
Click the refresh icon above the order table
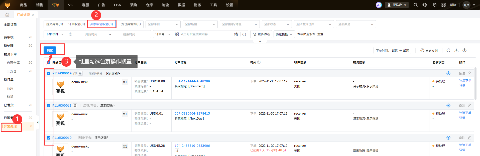pos(448,50)
